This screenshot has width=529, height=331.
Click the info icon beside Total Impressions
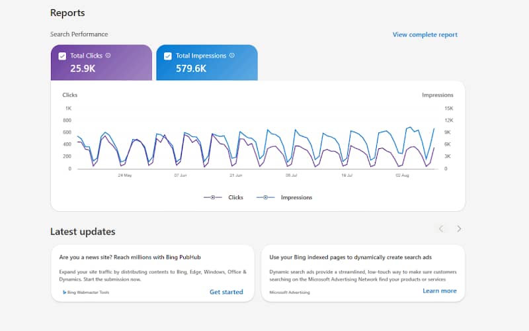pyautogui.click(x=232, y=56)
